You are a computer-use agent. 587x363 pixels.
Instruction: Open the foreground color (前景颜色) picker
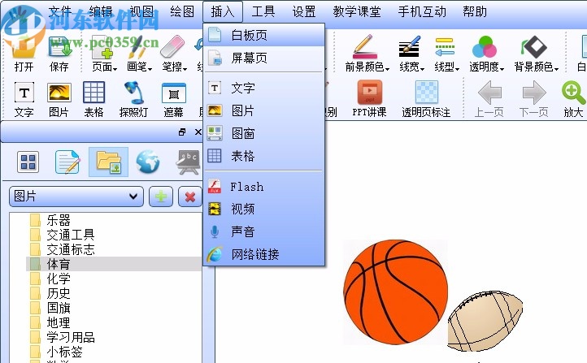point(367,53)
